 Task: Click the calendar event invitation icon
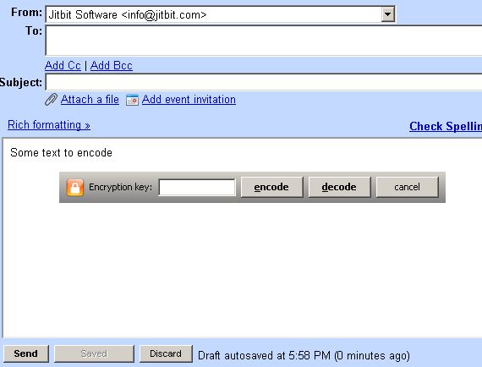132,100
